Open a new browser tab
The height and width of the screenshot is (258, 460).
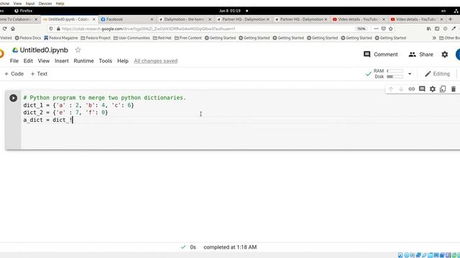451,19
